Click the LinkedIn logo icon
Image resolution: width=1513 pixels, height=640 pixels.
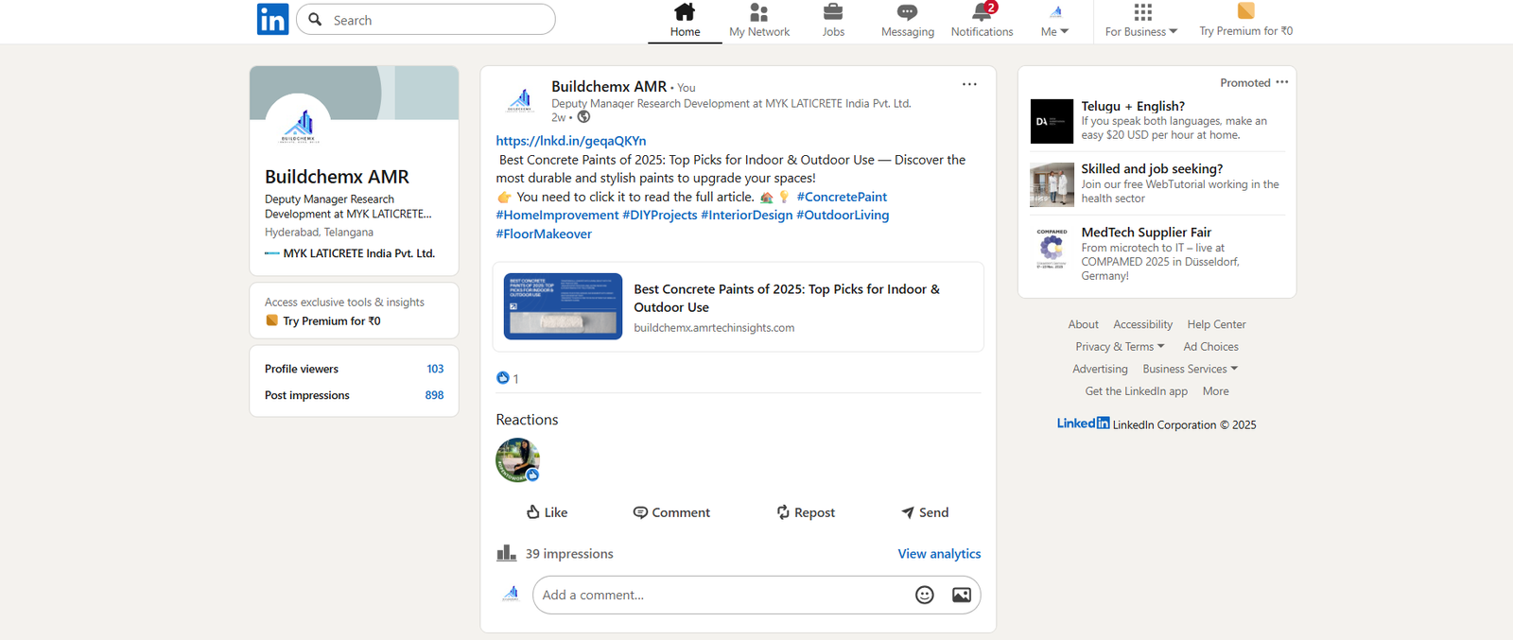(272, 19)
